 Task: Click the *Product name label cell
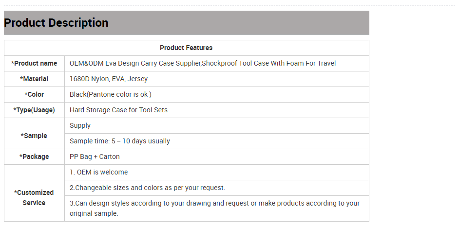coord(34,63)
